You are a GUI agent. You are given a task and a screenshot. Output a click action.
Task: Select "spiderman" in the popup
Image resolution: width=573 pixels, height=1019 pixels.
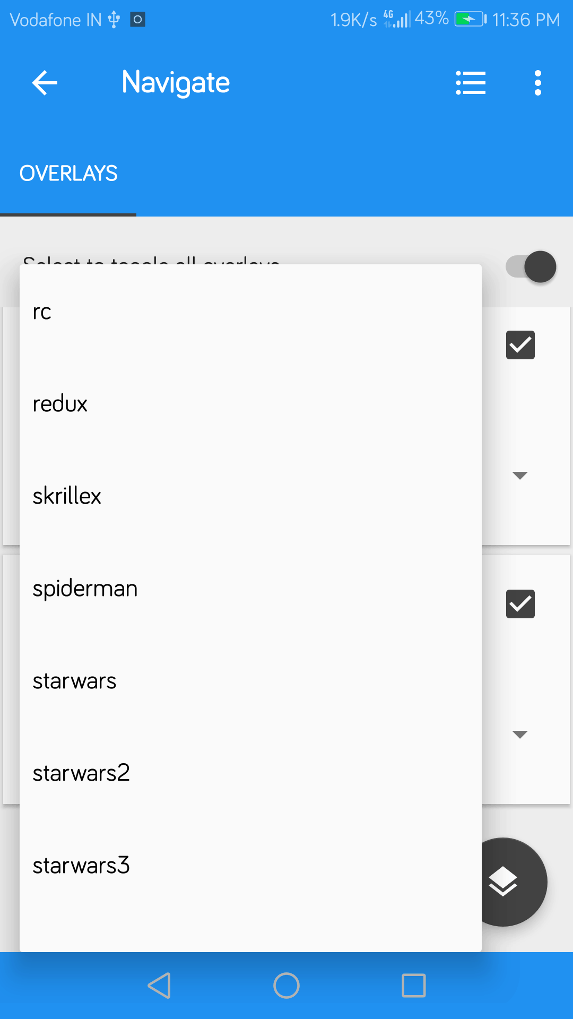250,589
